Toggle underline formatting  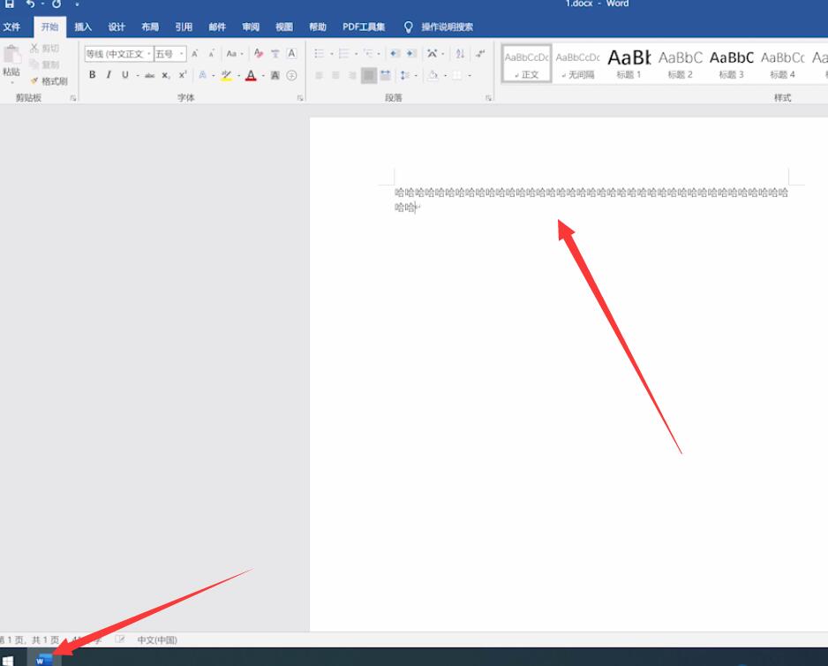tap(125, 75)
